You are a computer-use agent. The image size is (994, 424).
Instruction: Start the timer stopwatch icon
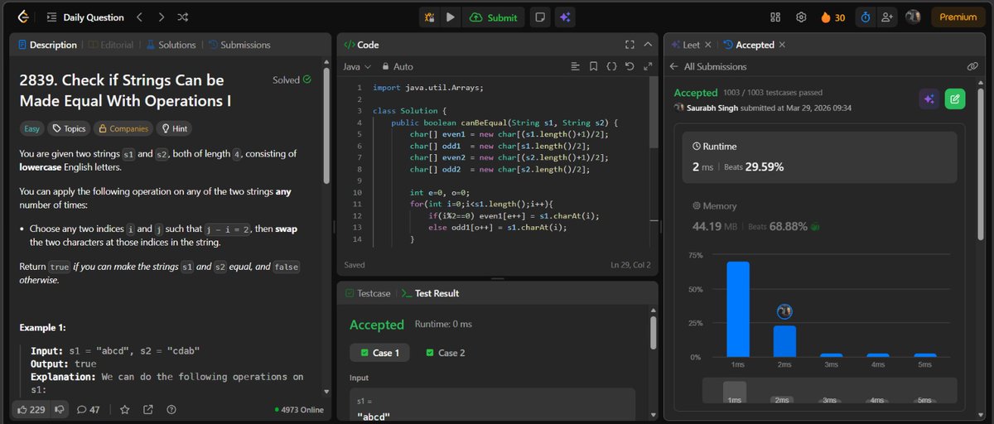tap(866, 17)
